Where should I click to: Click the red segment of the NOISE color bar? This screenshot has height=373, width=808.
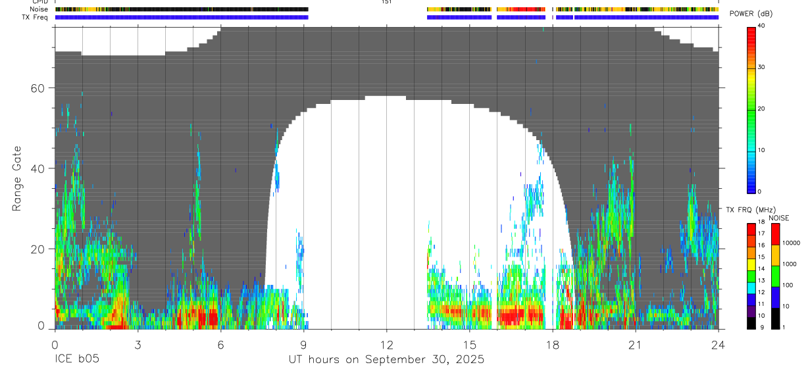775,234
